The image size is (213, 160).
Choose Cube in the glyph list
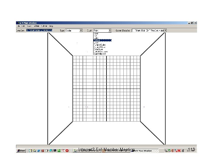point(102,38)
